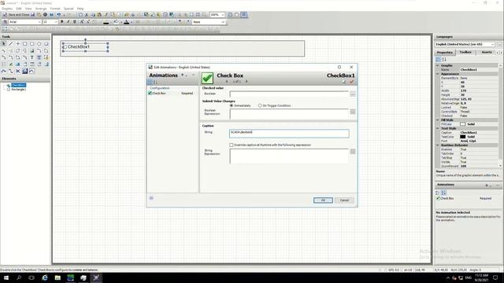Toggle Check Box animation in side Animations panel

click(438, 198)
